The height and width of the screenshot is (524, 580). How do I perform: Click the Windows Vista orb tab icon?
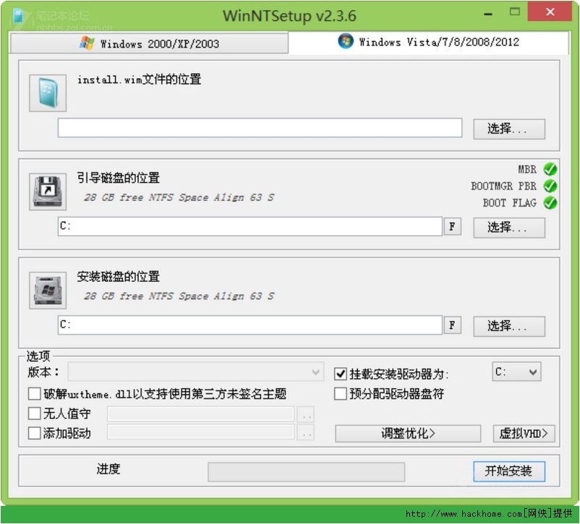click(346, 41)
